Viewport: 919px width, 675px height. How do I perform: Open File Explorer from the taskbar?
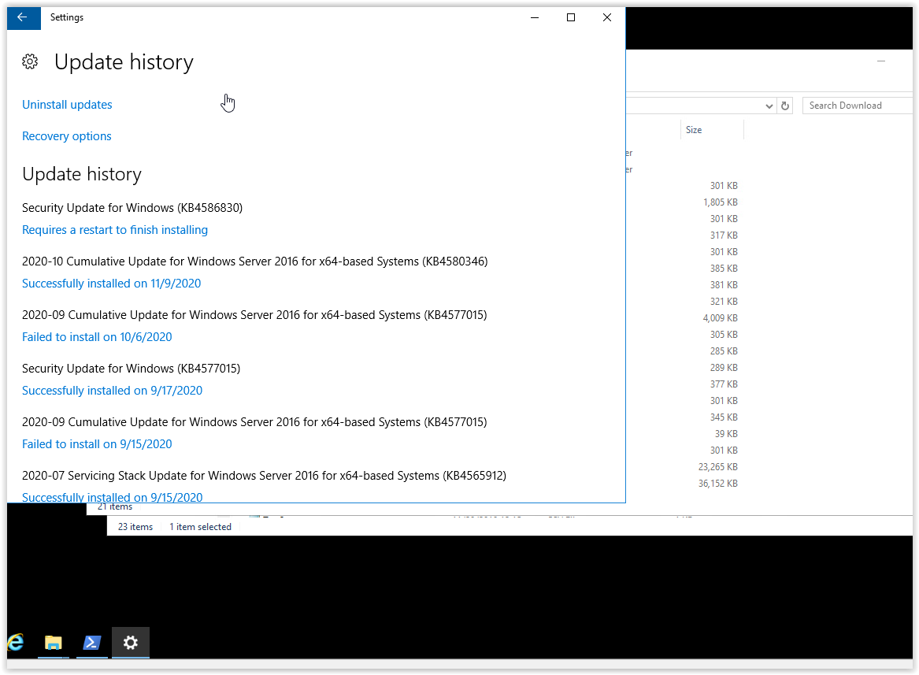pos(54,643)
